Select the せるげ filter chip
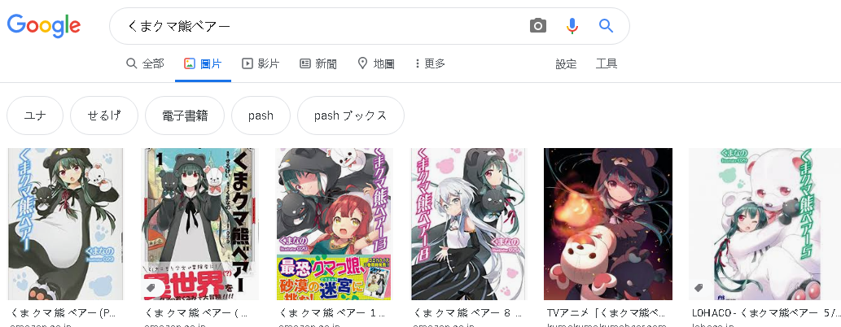Viewport: 841px width, 327px height. [x=104, y=116]
